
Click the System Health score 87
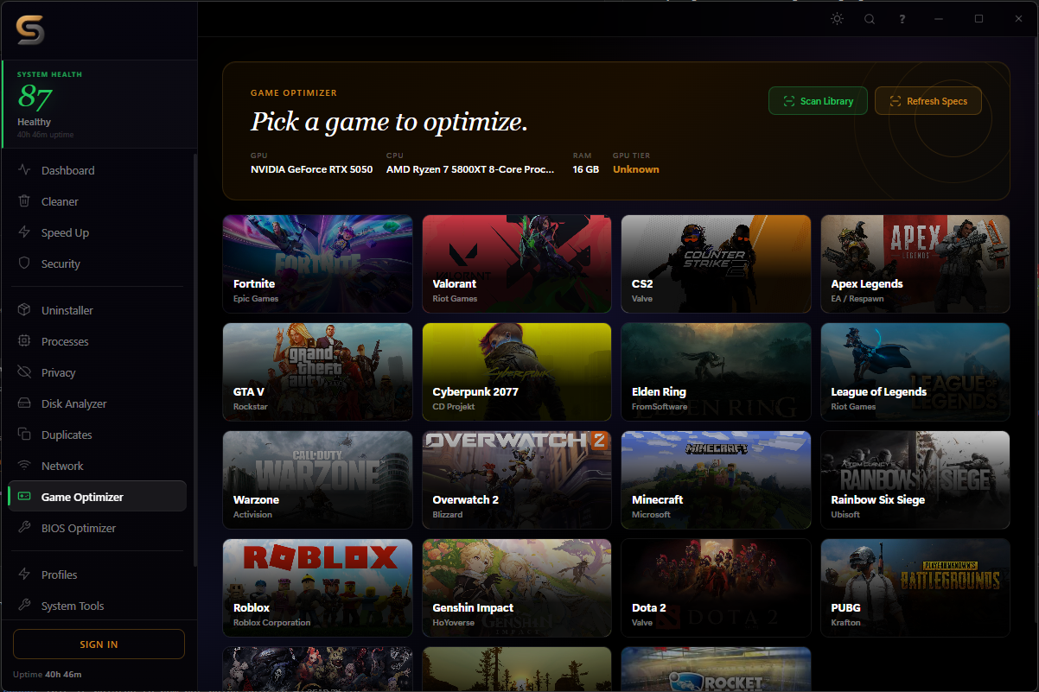click(35, 98)
